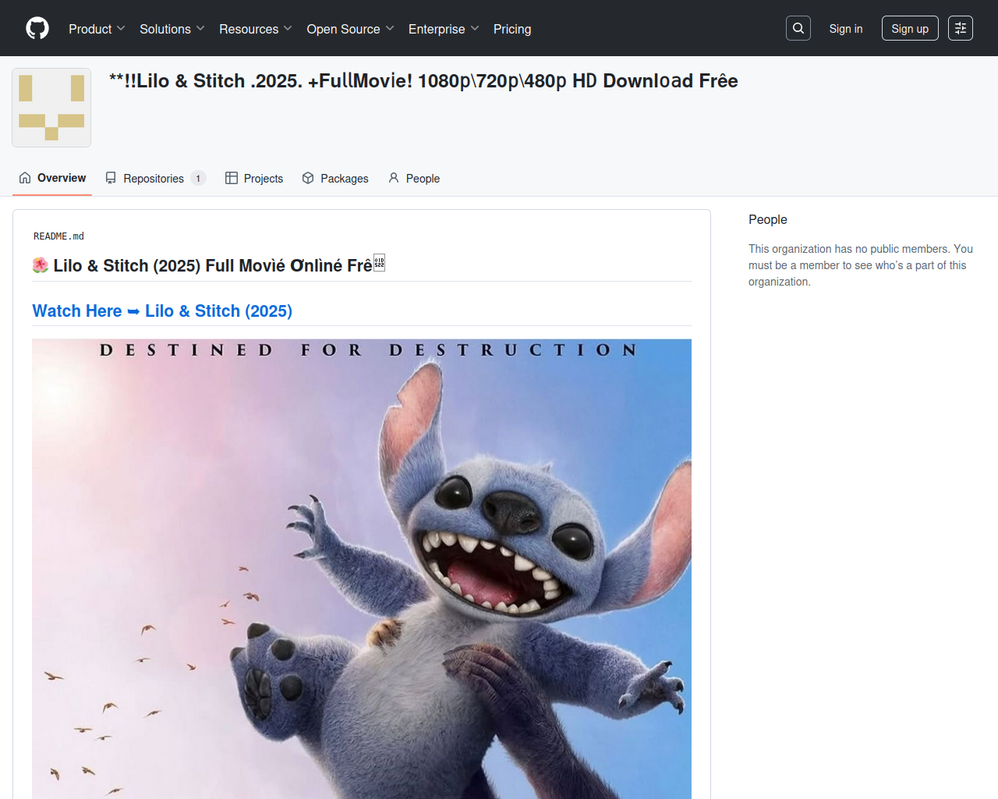
Task: Click the appearance settings sliders icon
Action: tap(961, 28)
